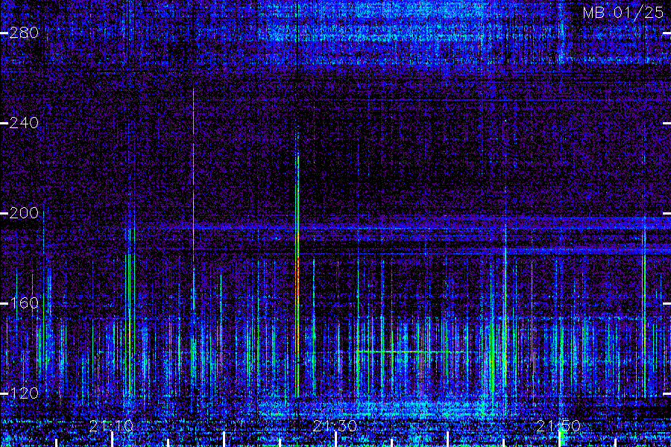Click the "160" frequency axis label

click(x=24, y=303)
